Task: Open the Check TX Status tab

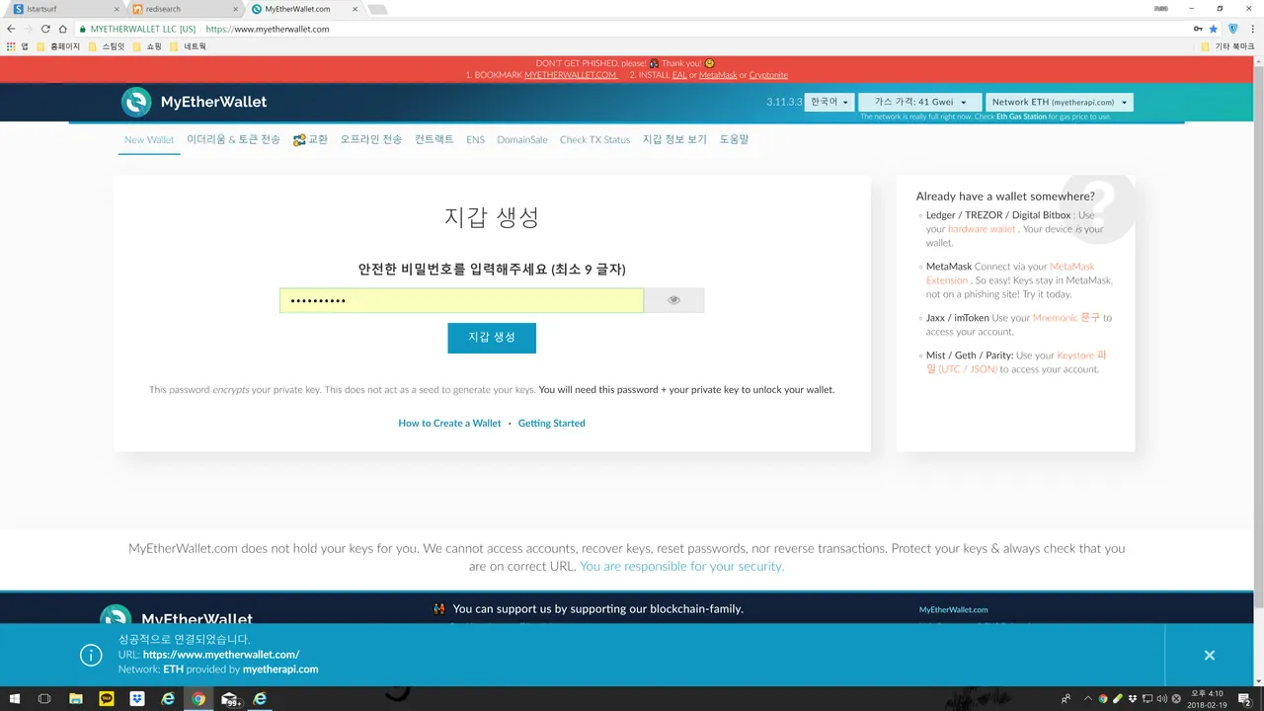Action: pyautogui.click(x=594, y=140)
